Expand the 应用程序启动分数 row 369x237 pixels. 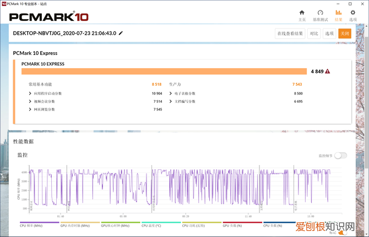pyautogui.click(x=30, y=93)
